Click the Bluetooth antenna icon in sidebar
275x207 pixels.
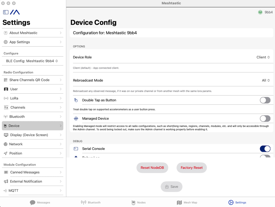pyautogui.click(x=6, y=117)
